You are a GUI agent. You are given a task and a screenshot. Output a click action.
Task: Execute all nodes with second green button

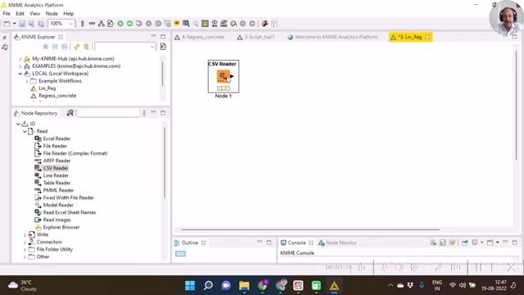(x=129, y=24)
